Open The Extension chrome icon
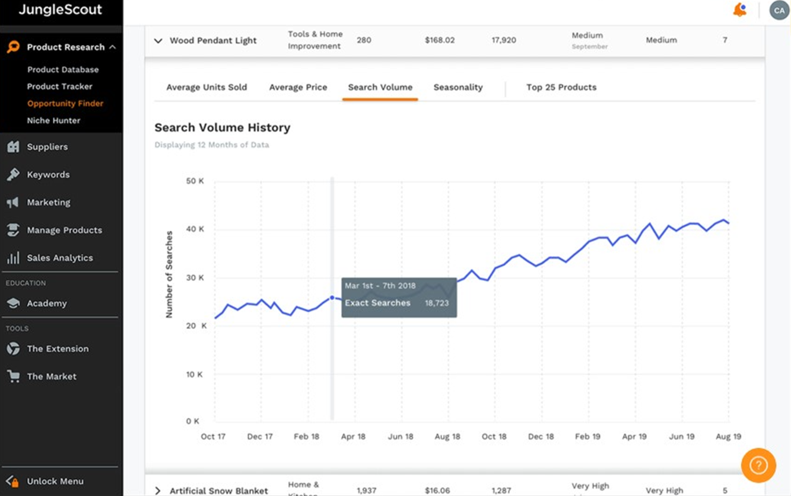 tap(13, 349)
